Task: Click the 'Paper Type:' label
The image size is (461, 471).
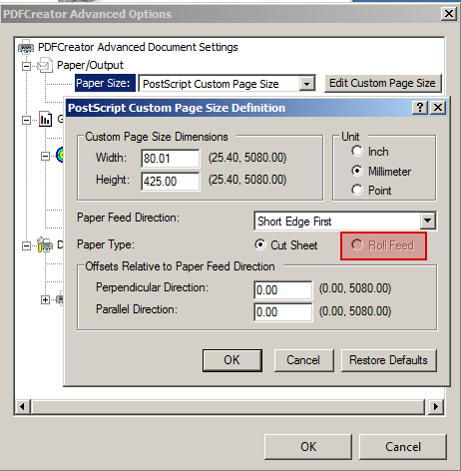Action: coord(106,244)
